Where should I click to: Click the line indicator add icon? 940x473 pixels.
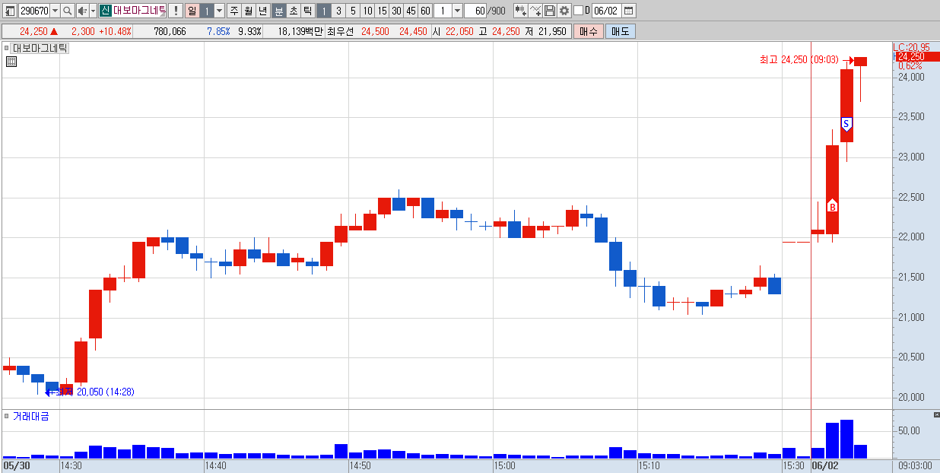535,11
